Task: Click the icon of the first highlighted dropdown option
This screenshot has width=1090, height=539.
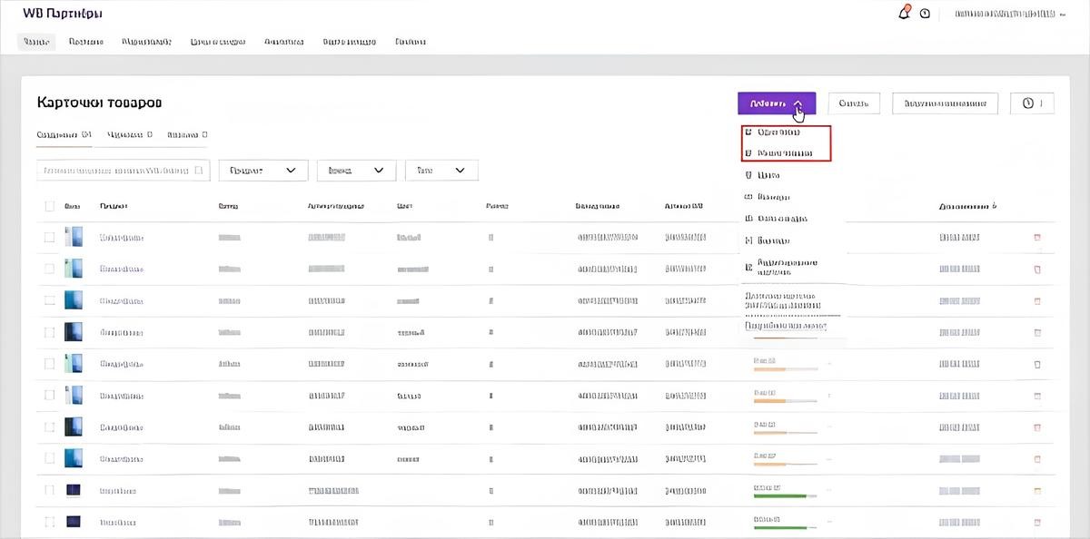Action: pos(748,132)
